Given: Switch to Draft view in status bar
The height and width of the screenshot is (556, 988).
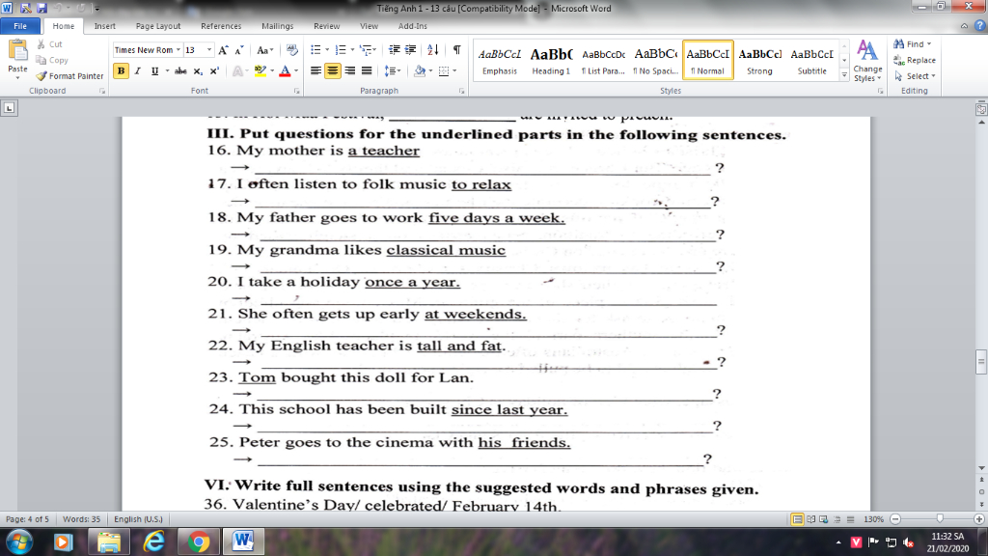Looking at the screenshot, I should 851,519.
